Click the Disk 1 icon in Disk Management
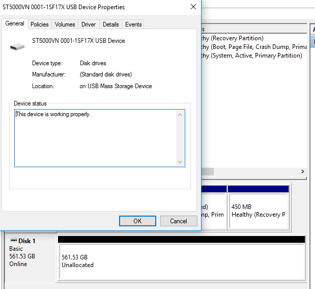Viewport: 315px width, 289px height. (x=14, y=240)
